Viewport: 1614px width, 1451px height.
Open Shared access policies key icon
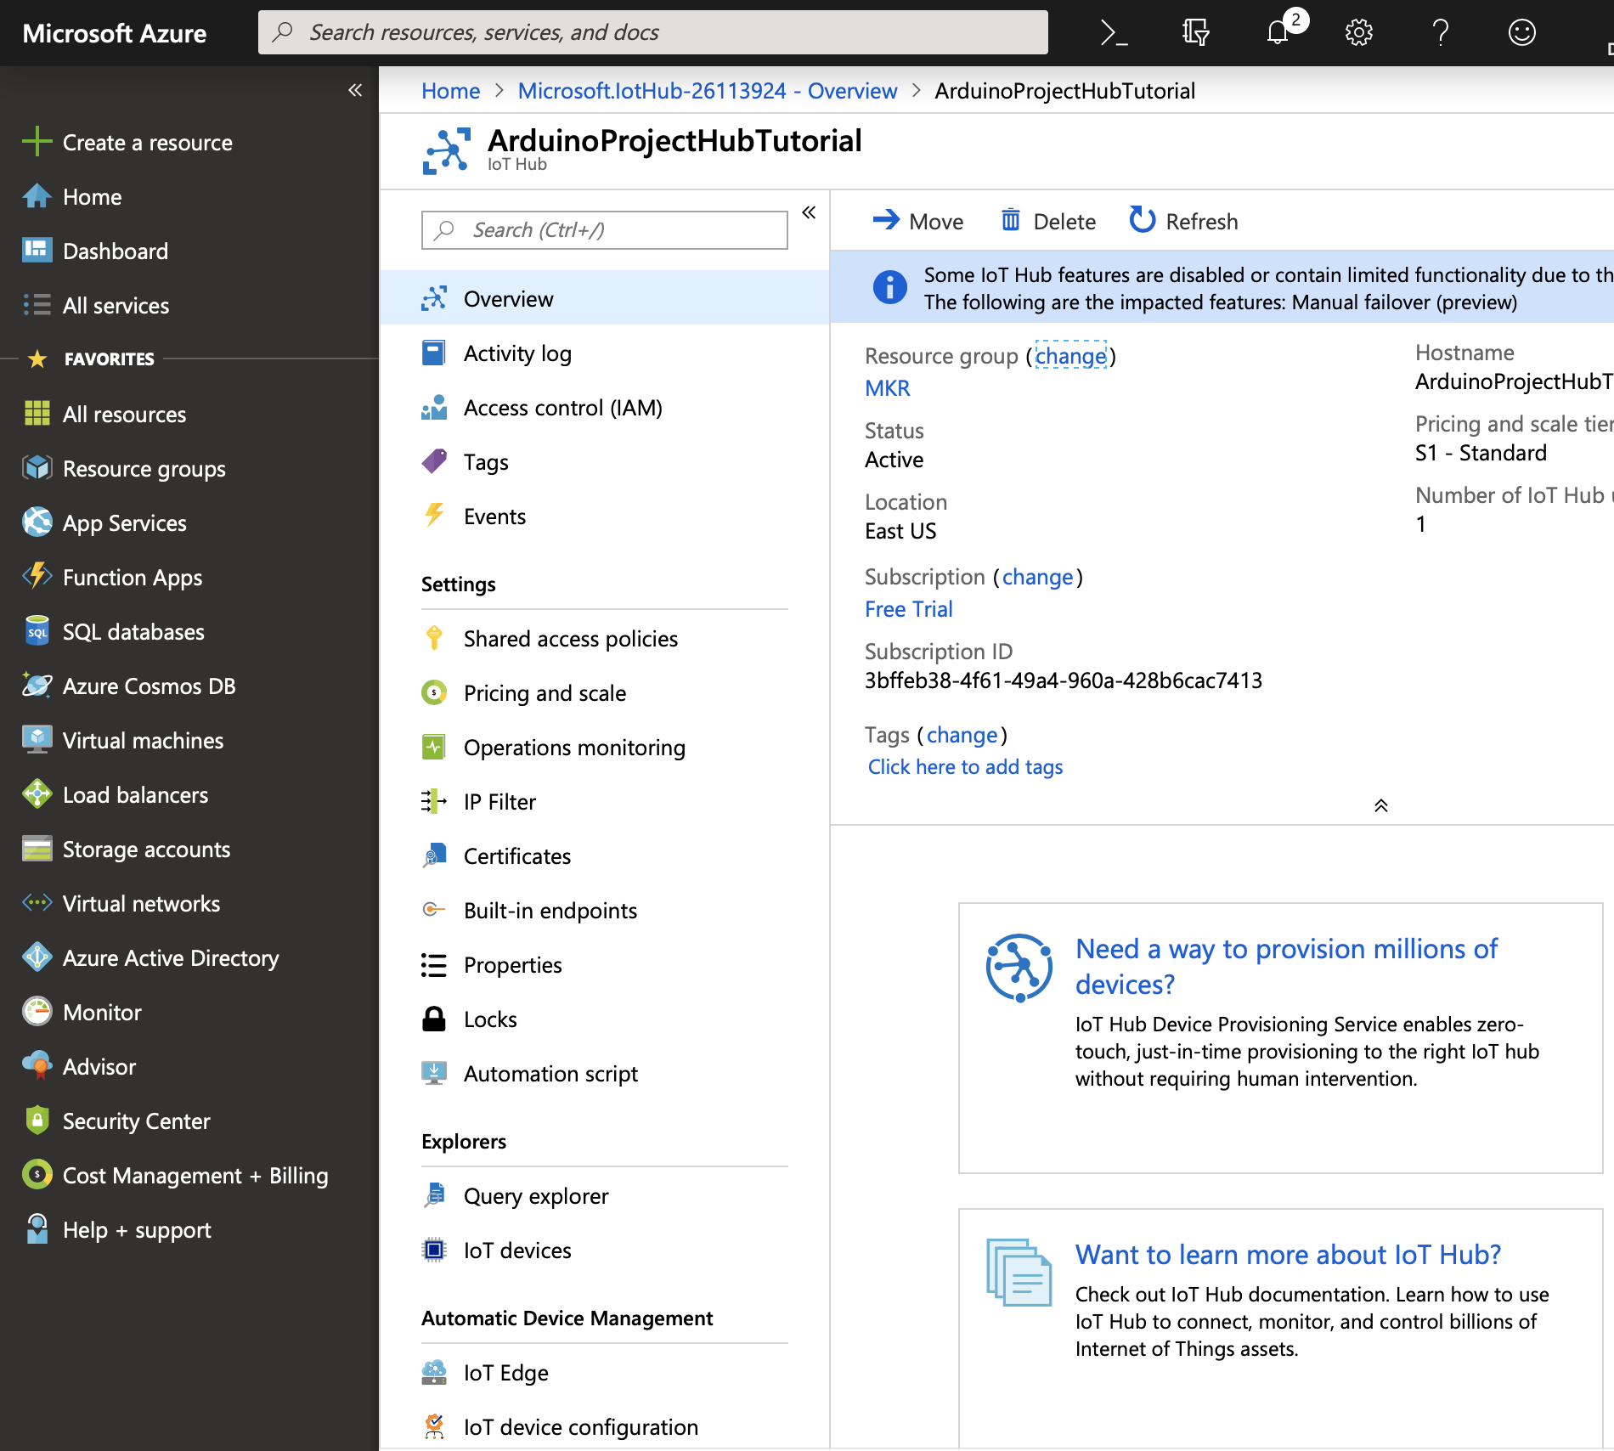pos(434,638)
